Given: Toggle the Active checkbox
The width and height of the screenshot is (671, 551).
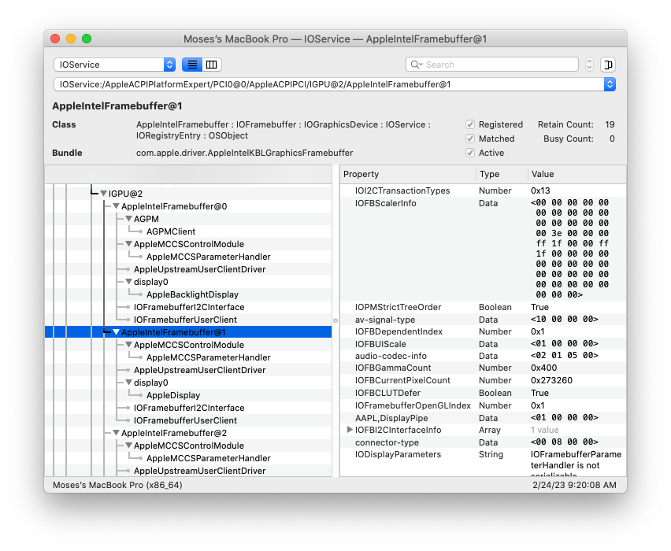Looking at the screenshot, I should point(470,153).
